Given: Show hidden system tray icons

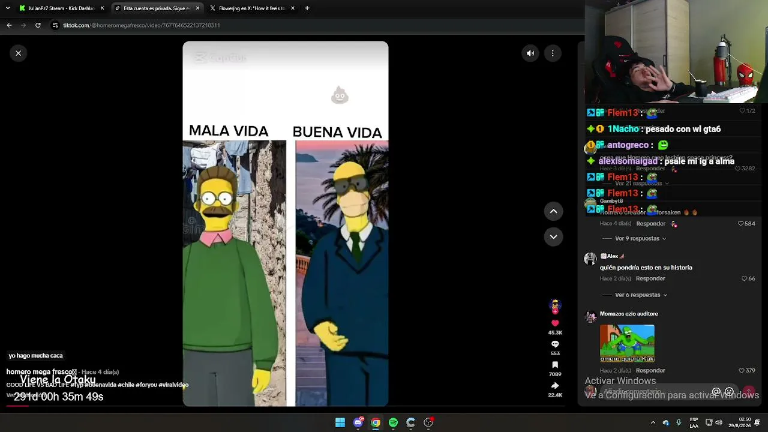Looking at the screenshot, I should coord(653,423).
